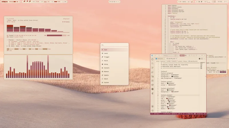Click the Go Live status bar item

[x=200, y=113]
